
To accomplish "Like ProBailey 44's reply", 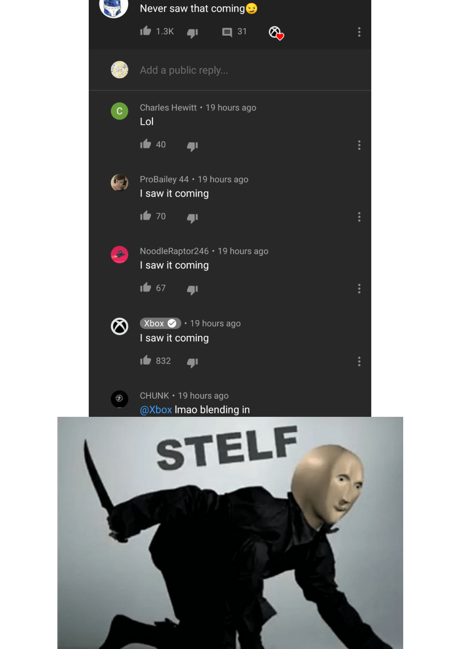I will pos(146,215).
